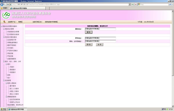Click the browser Back arrow button

coord(2,5)
